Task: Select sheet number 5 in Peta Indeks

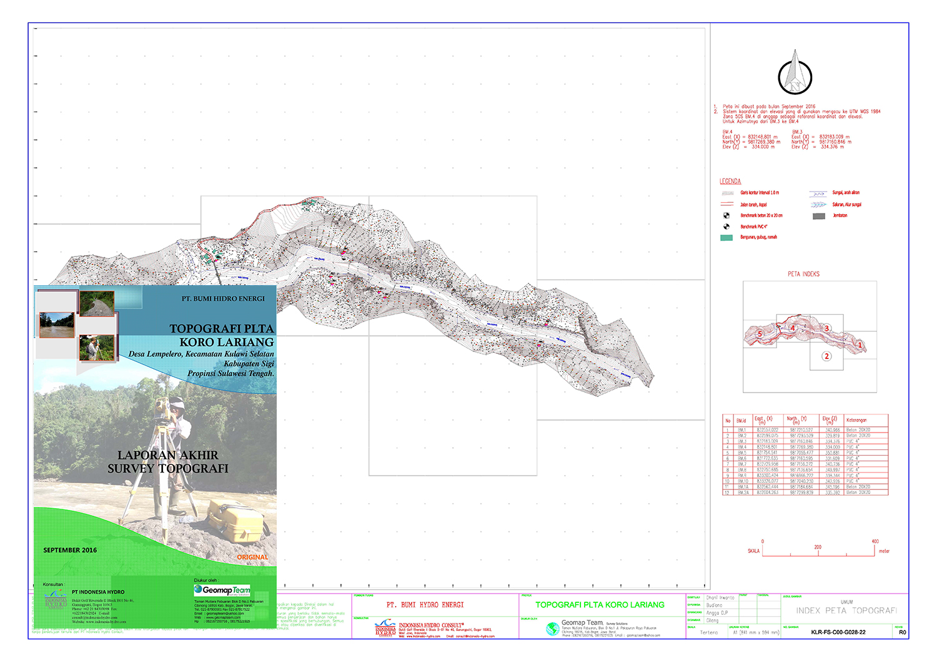Action: pos(760,334)
